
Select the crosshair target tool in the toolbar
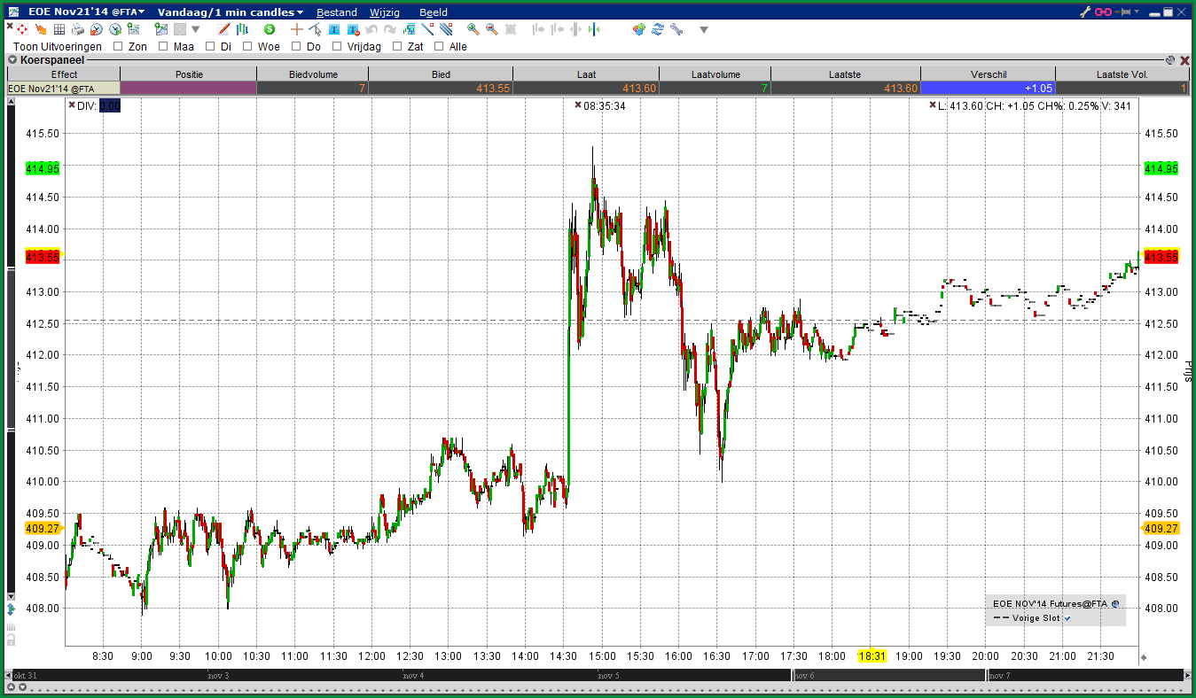coord(21,29)
